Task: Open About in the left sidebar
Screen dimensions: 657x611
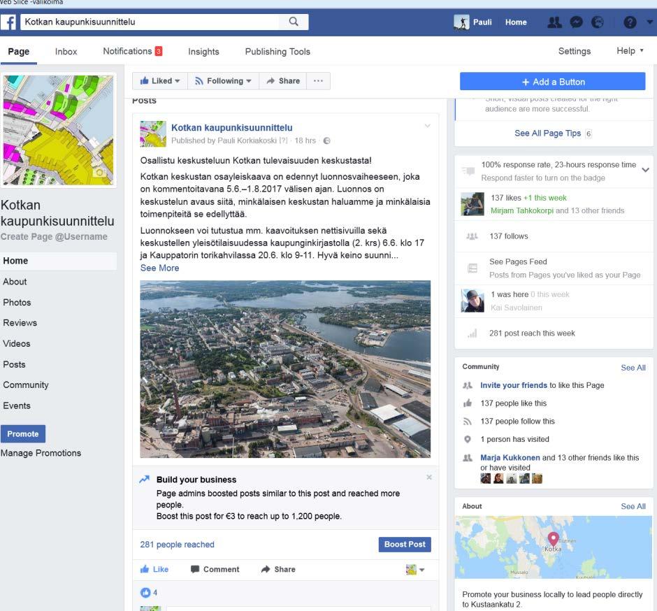Action: [x=15, y=282]
